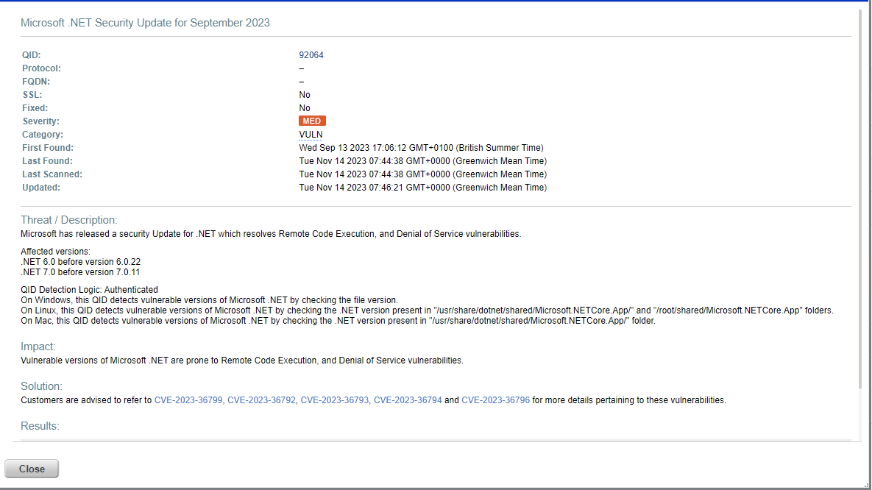Click the Protocol: label
The width and height of the screenshot is (872, 490).
coord(41,68)
